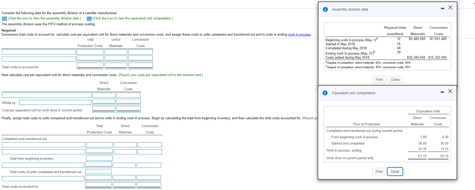Click 'Started and completed' row label
The width and height of the screenshot is (475, 190).
pyautogui.click(x=348, y=144)
